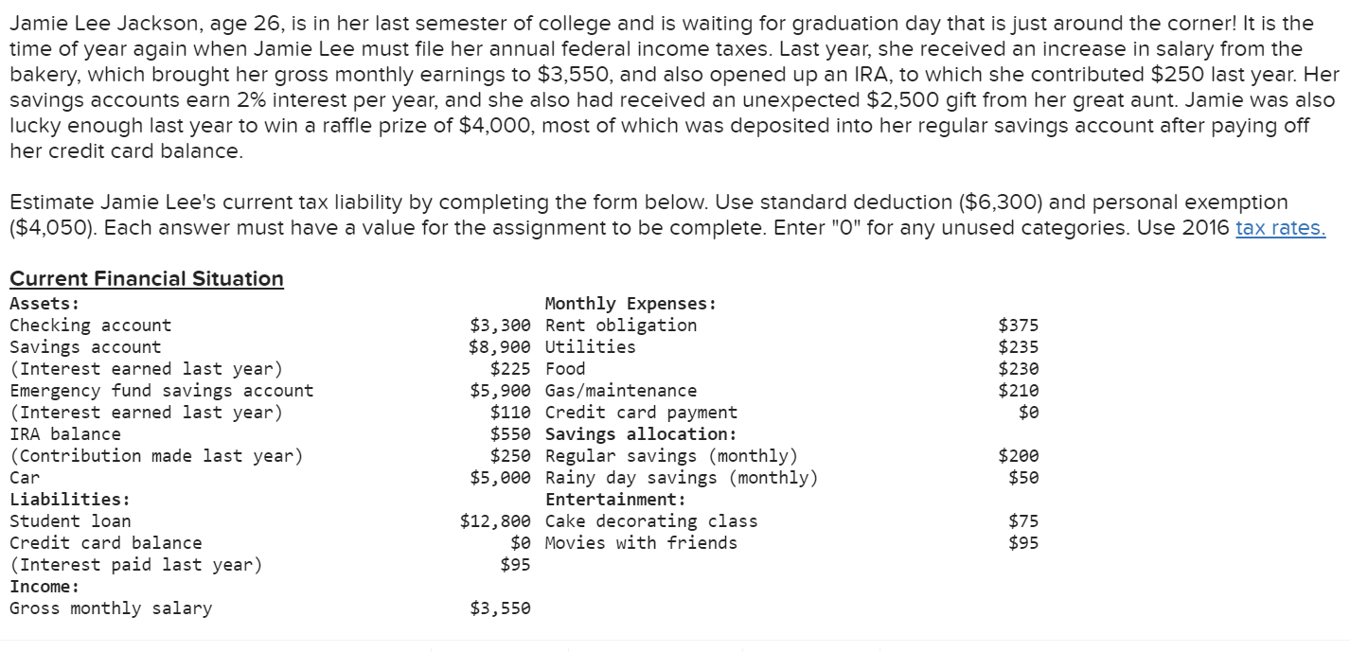
Task: Select the Cake decorating class label
Action: click(x=651, y=521)
